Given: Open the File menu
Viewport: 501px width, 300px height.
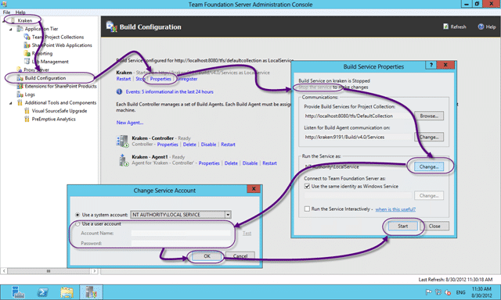Looking at the screenshot, I should tap(6, 12).
